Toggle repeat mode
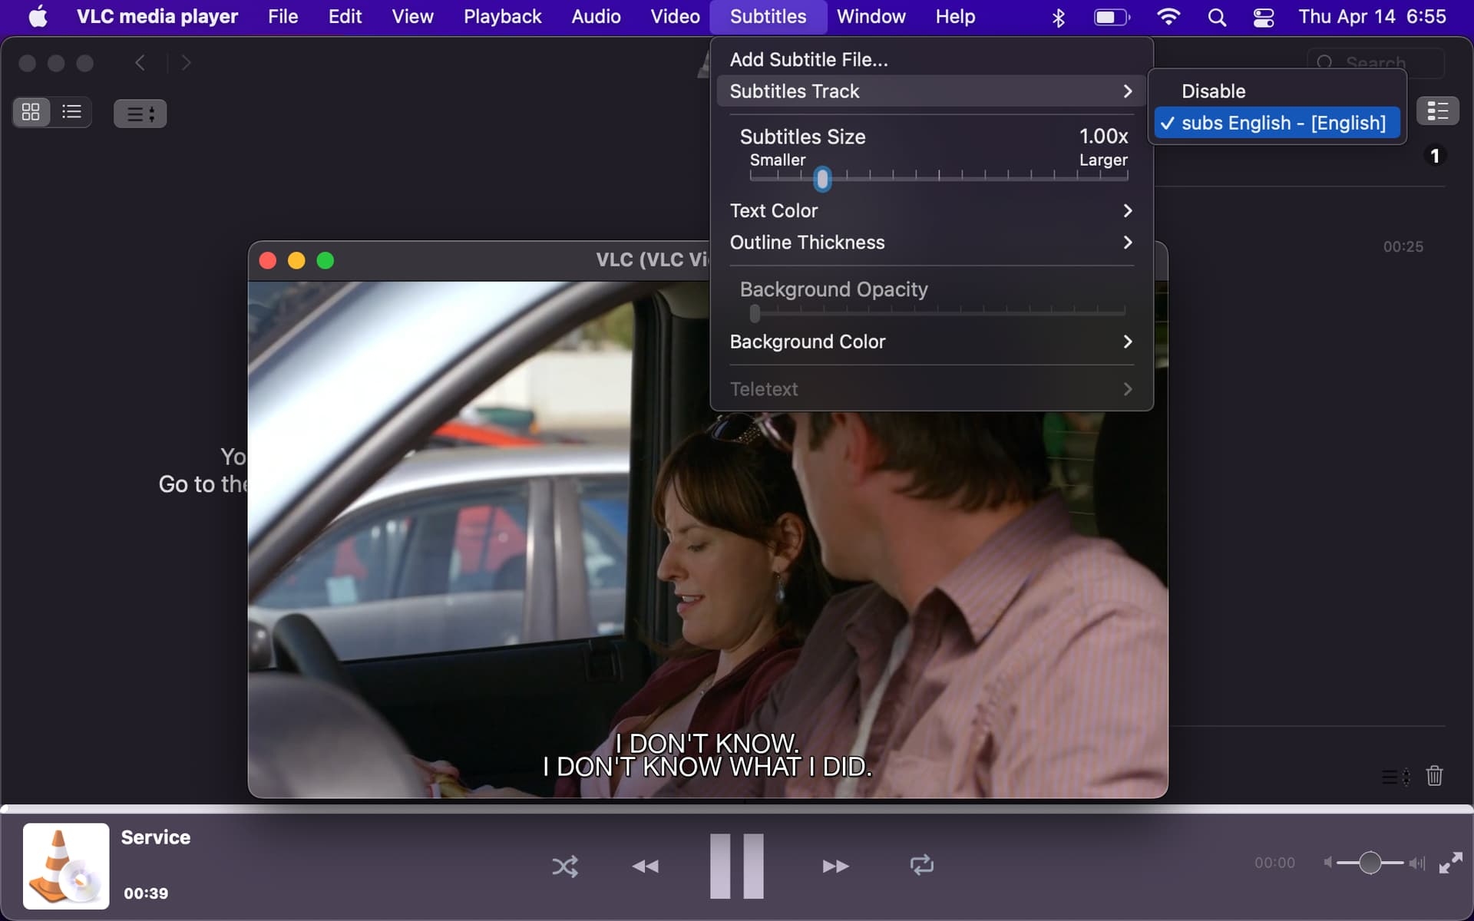The height and width of the screenshot is (921, 1474). coord(921,866)
